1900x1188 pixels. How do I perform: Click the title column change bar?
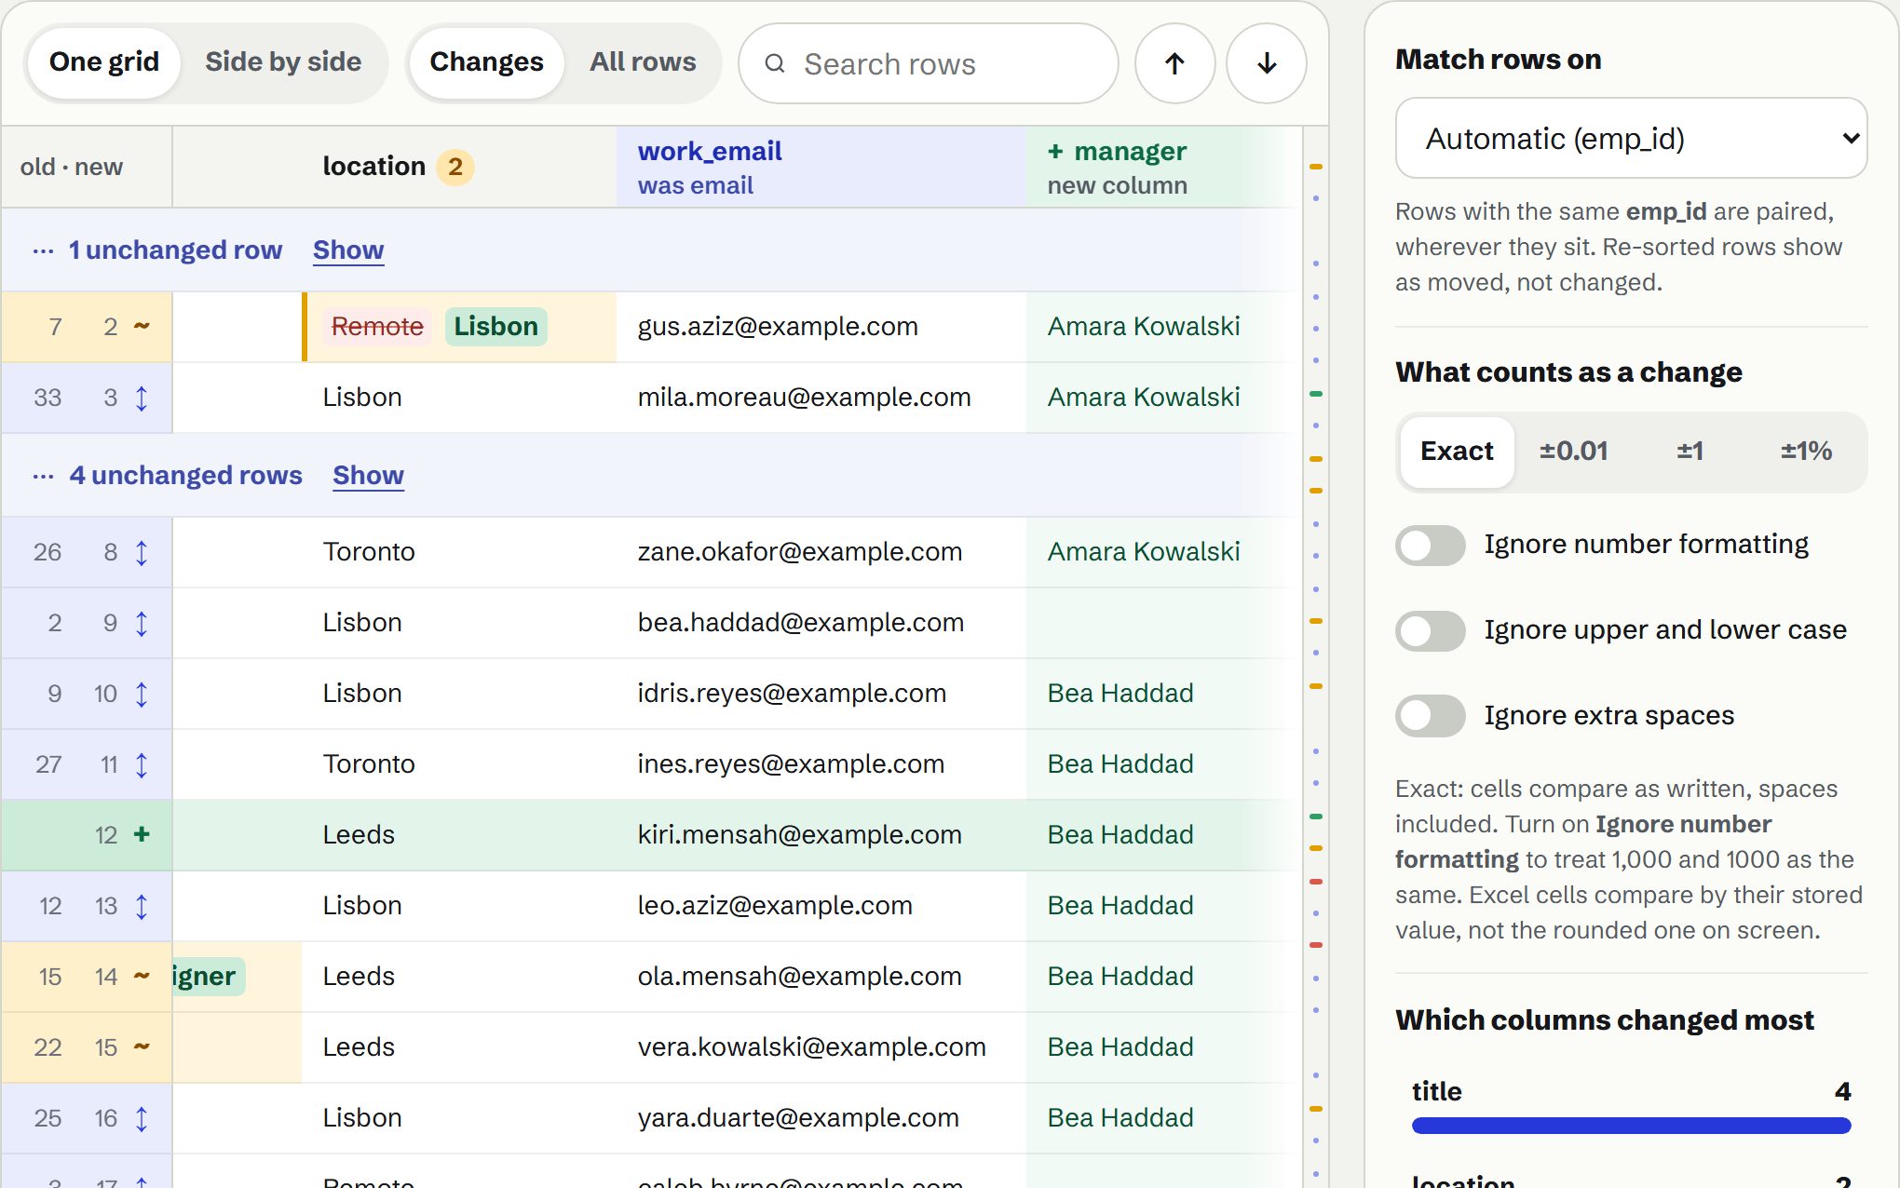[1631, 1126]
